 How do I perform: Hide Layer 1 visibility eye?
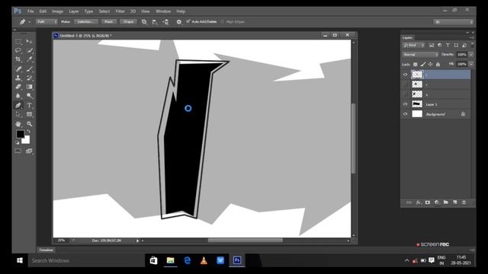click(405, 104)
